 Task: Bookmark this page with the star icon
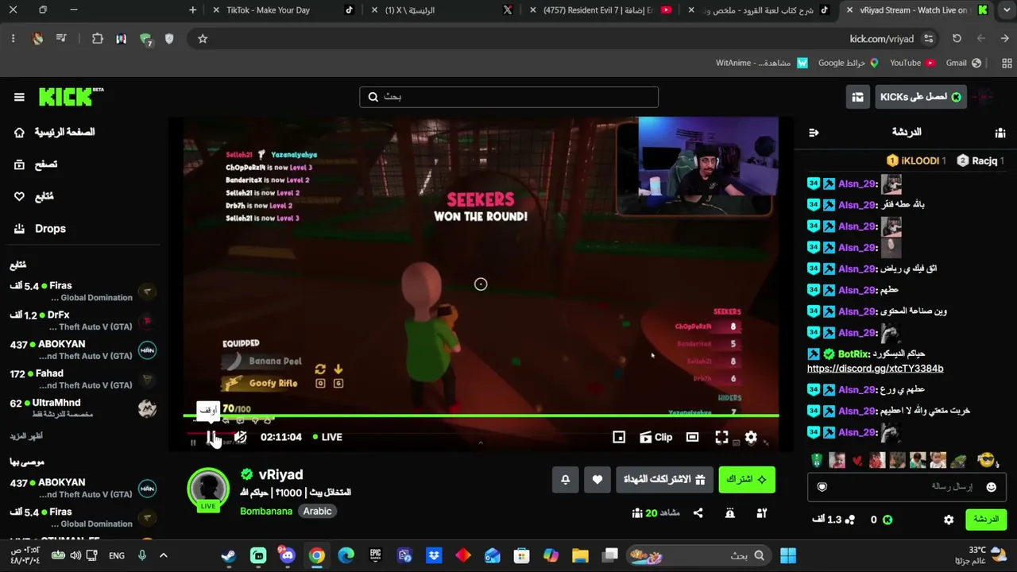click(203, 39)
